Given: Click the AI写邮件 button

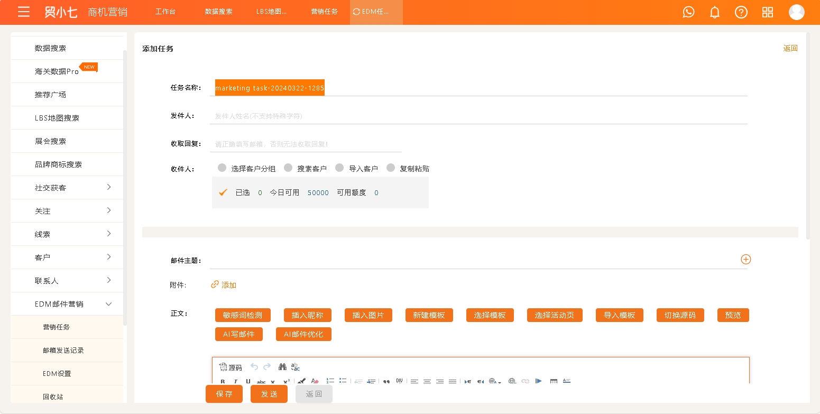Looking at the screenshot, I should (239, 334).
